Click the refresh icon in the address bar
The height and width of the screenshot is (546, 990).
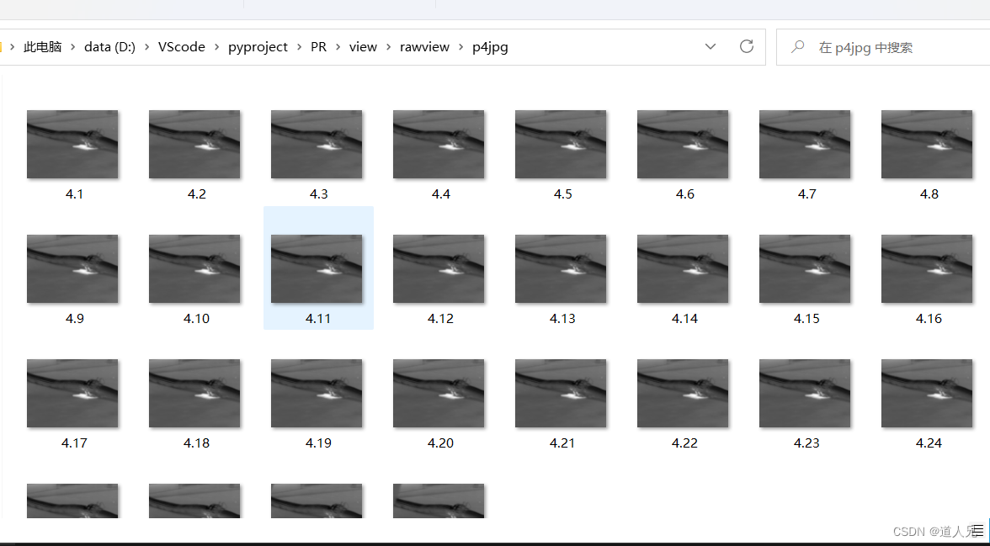[746, 46]
